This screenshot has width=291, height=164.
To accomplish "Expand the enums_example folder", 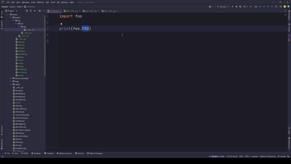I will click(x=10, y=78).
